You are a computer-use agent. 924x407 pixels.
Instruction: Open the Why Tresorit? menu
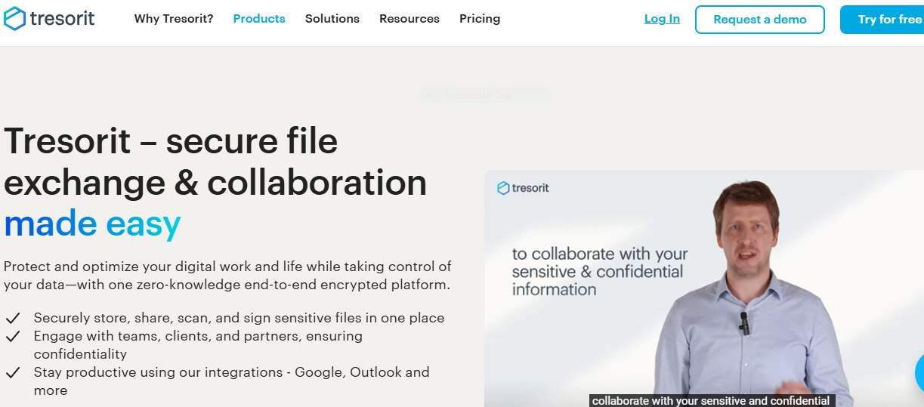coord(174,19)
